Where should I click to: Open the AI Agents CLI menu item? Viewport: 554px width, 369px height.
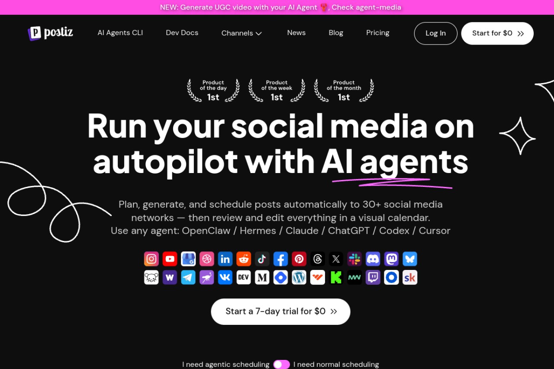pos(120,33)
